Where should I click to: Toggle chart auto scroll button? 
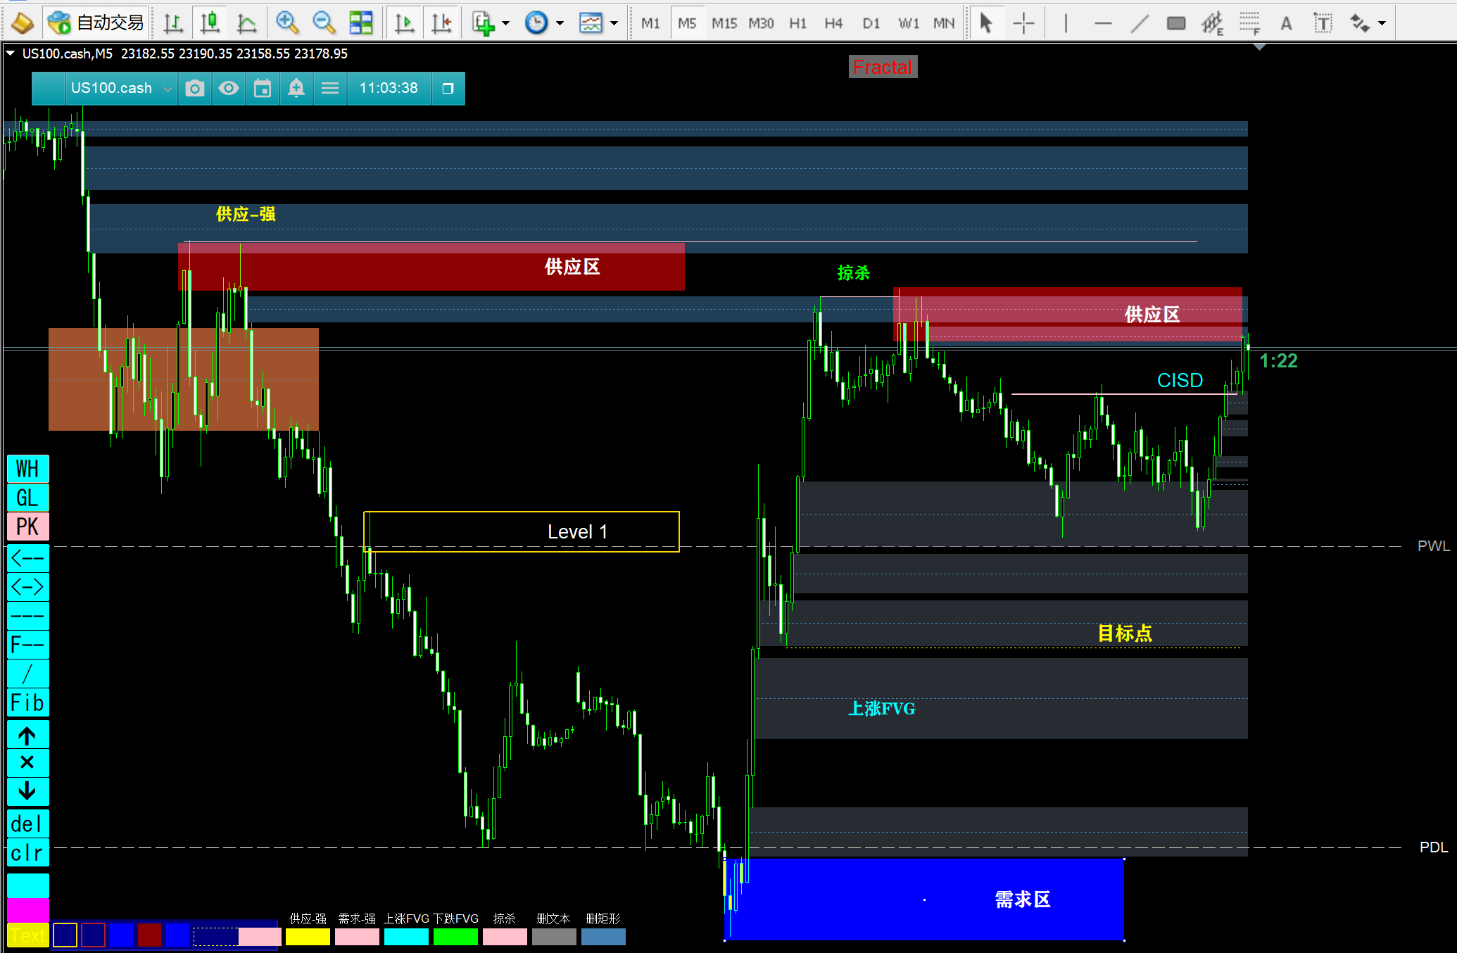click(x=404, y=23)
